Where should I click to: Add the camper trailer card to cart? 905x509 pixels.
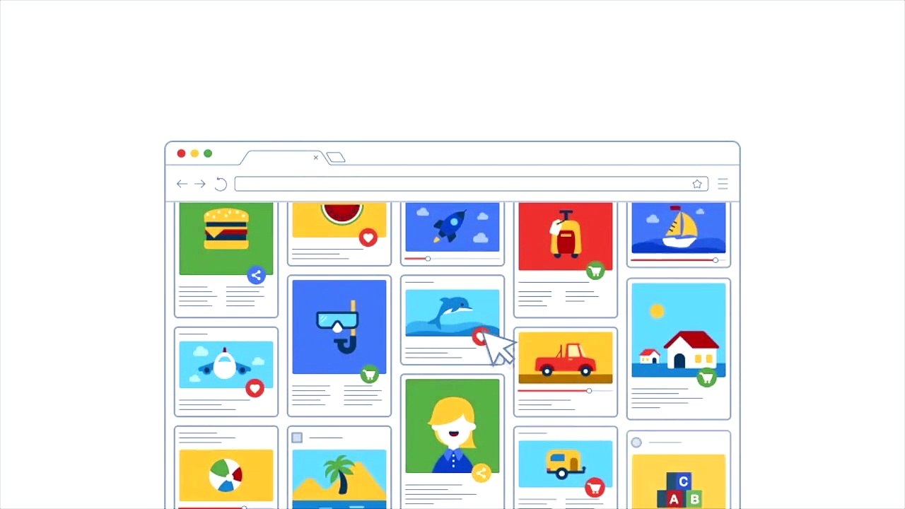[595, 487]
